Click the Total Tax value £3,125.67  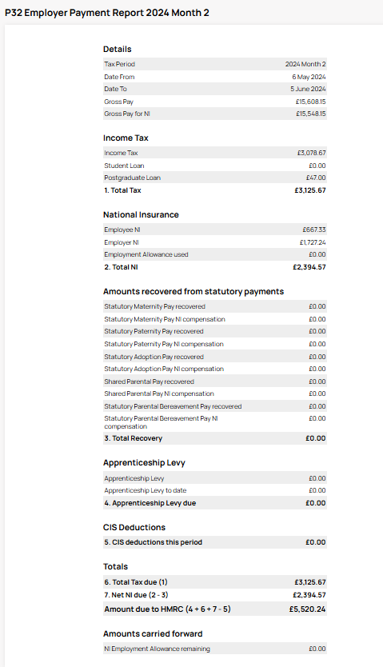pos(310,190)
